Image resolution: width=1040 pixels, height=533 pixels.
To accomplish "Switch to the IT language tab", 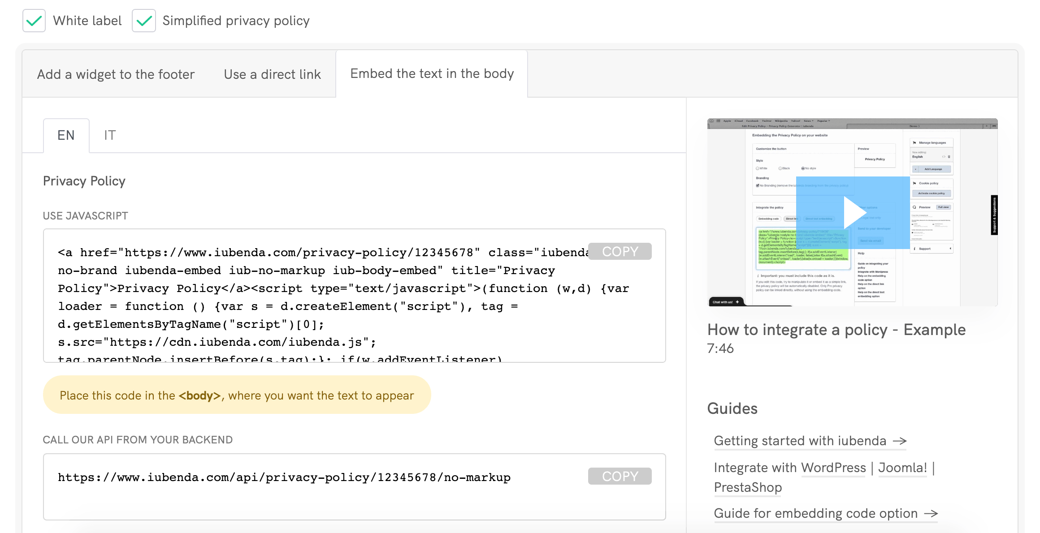I will click(x=109, y=134).
